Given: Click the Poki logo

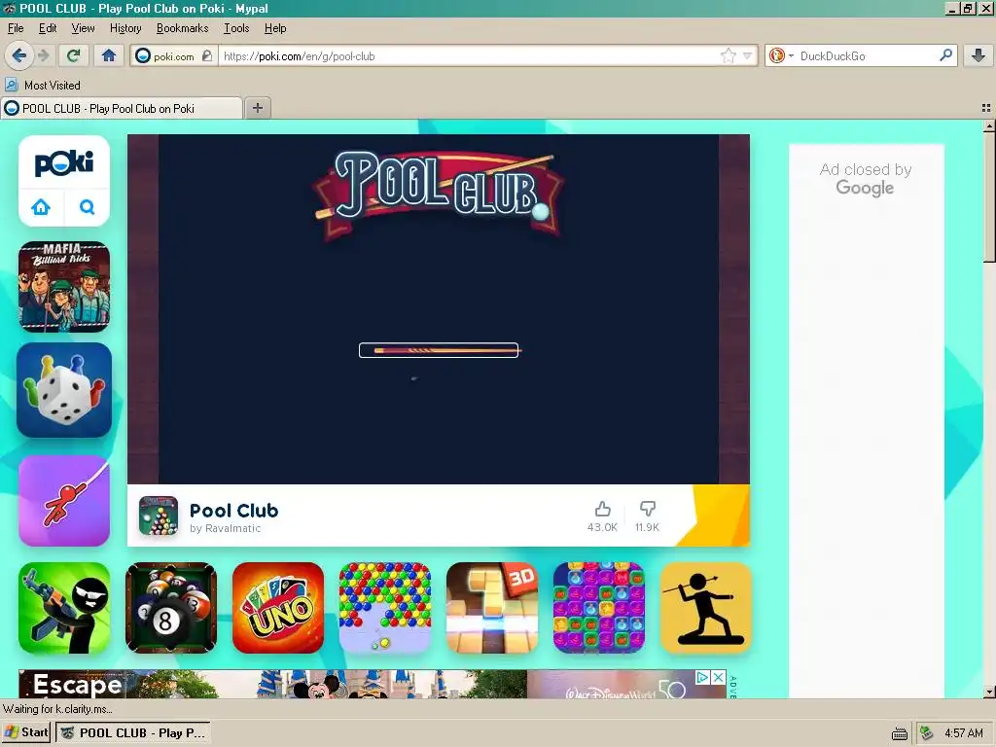Looking at the screenshot, I should point(64,162).
